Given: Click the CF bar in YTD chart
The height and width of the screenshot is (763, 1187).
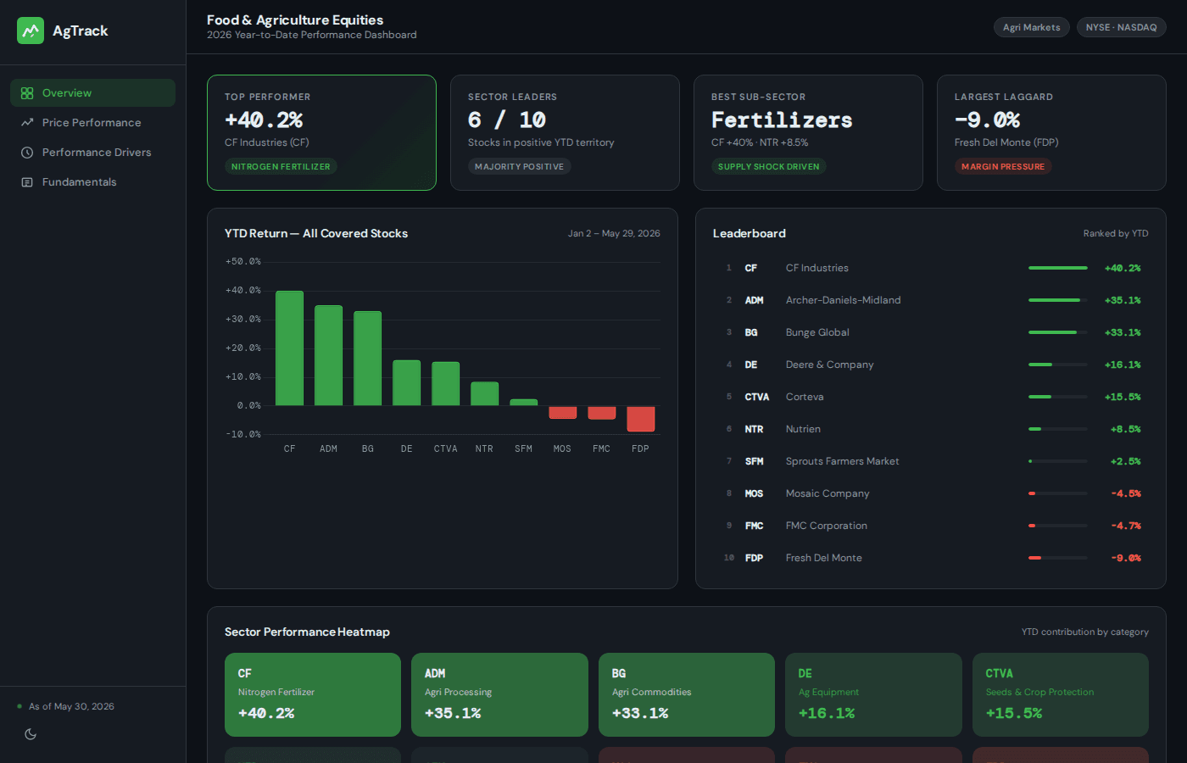Looking at the screenshot, I should tap(290, 348).
